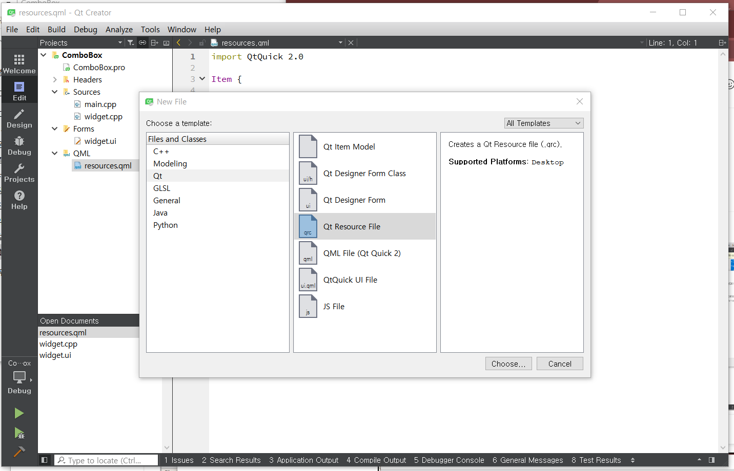This screenshot has height=471, width=734.
Task: Open the Design mode
Action: click(x=19, y=118)
